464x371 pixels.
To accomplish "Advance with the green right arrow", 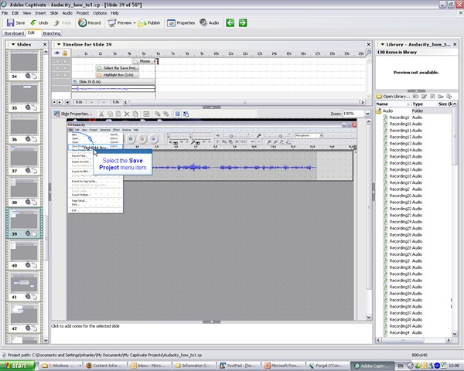I will point(243,22).
